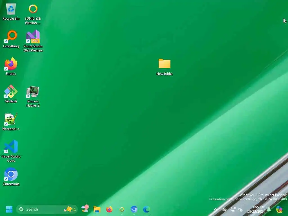Click the pen tray icon

click(x=224, y=209)
